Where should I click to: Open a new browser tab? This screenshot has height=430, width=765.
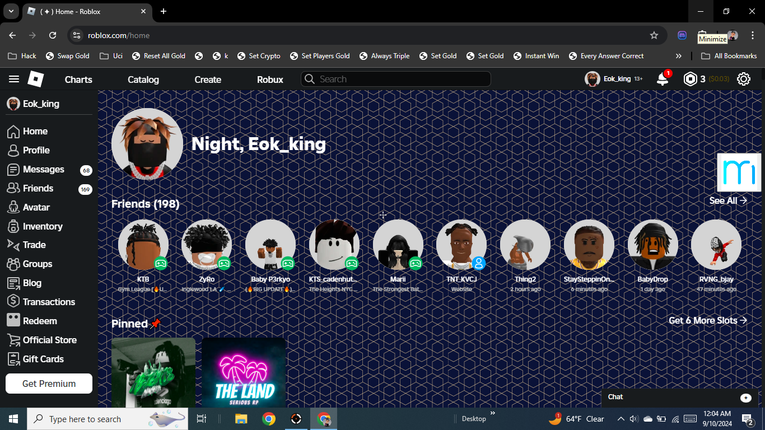pos(164,11)
